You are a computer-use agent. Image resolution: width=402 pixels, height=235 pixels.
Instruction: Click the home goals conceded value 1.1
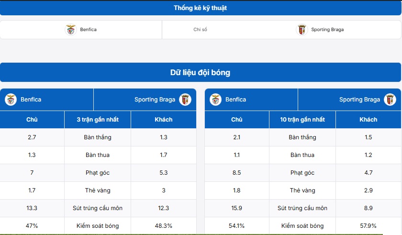[236, 155]
